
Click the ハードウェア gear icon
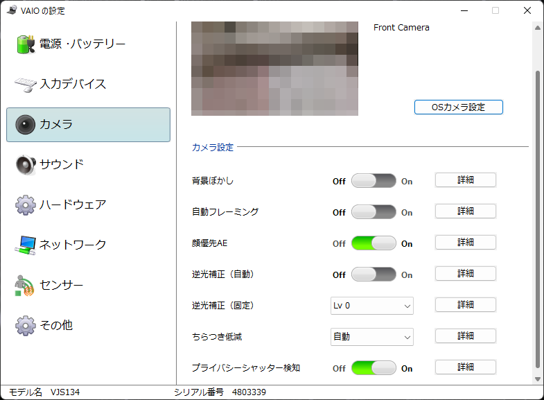(x=26, y=205)
